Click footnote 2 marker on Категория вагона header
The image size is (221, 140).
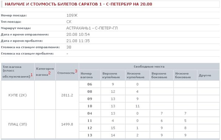(x=49, y=73)
